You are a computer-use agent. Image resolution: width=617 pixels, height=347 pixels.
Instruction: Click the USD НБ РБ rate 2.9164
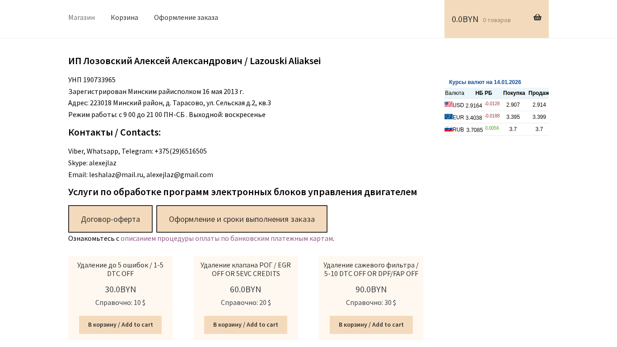click(x=473, y=106)
